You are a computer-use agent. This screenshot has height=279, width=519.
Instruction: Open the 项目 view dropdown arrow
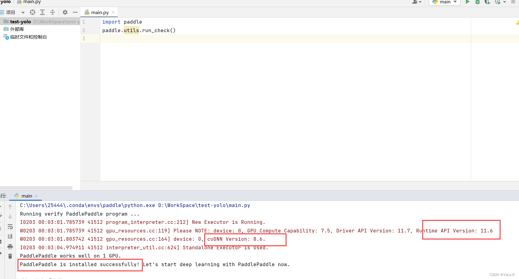click(x=23, y=13)
